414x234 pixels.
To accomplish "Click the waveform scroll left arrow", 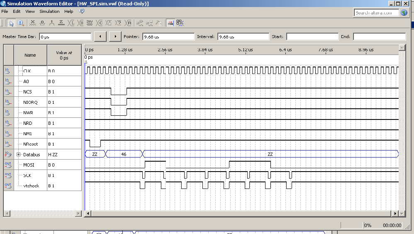I will pyautogui.click(x=88, y=213).
